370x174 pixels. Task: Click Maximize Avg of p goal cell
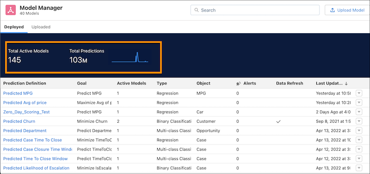pos(94,102)
